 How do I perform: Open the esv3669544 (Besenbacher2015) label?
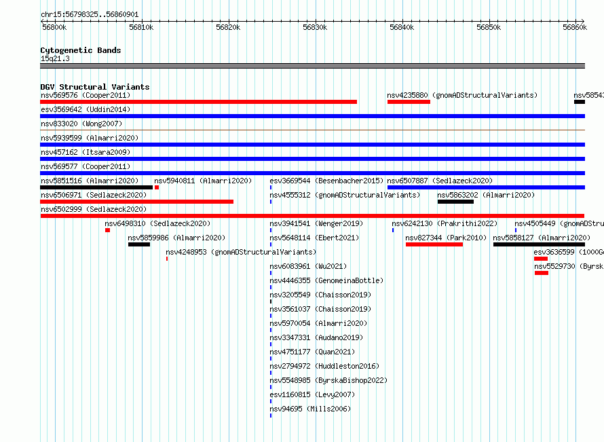click(326, 181)
